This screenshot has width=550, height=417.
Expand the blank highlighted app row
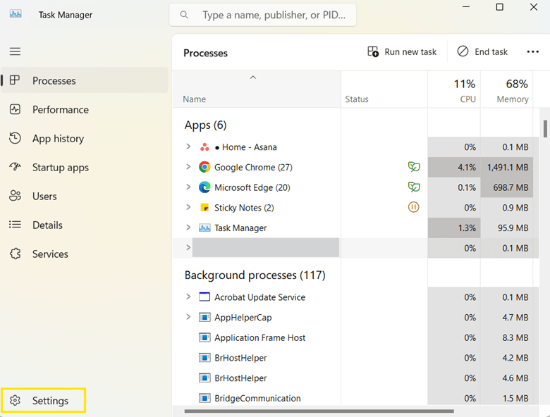[188, 247]
